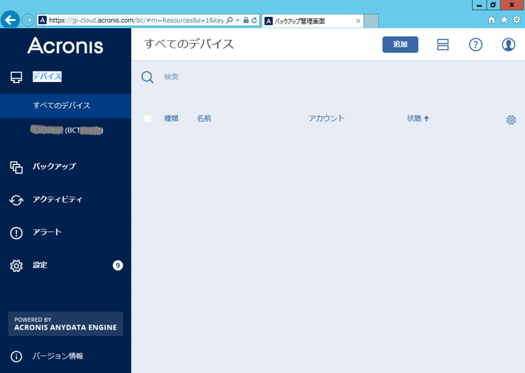Open browser tools gear icon
This screenshot has height=373, width=525.
click(x=517, y=20)
